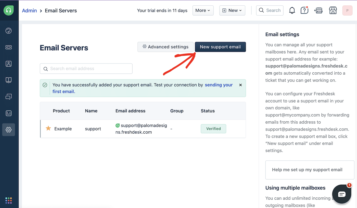Open the Tickets view in the sidebar
This screenshot has height=208, width=357.
(8, 47)
